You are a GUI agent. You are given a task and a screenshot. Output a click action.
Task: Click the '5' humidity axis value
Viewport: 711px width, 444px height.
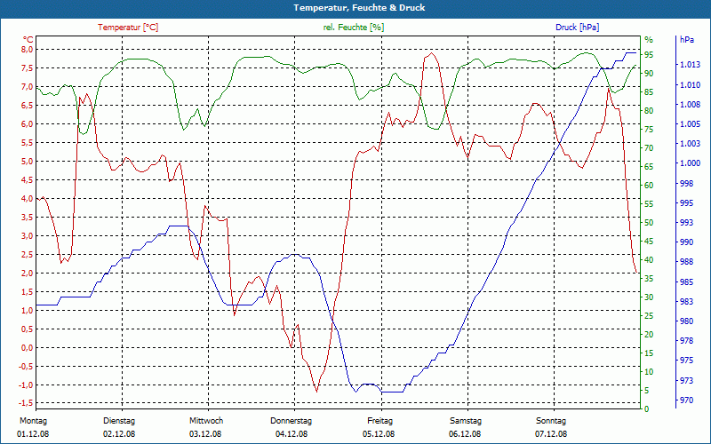tap(647, 390)
